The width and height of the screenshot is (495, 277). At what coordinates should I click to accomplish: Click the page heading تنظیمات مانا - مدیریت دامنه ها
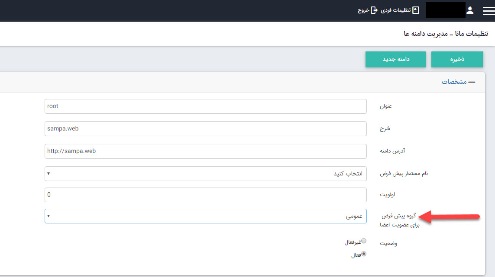click(x=446, y=34)
